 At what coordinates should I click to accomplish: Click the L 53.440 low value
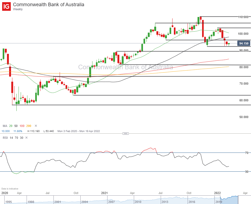coord(49,131)
